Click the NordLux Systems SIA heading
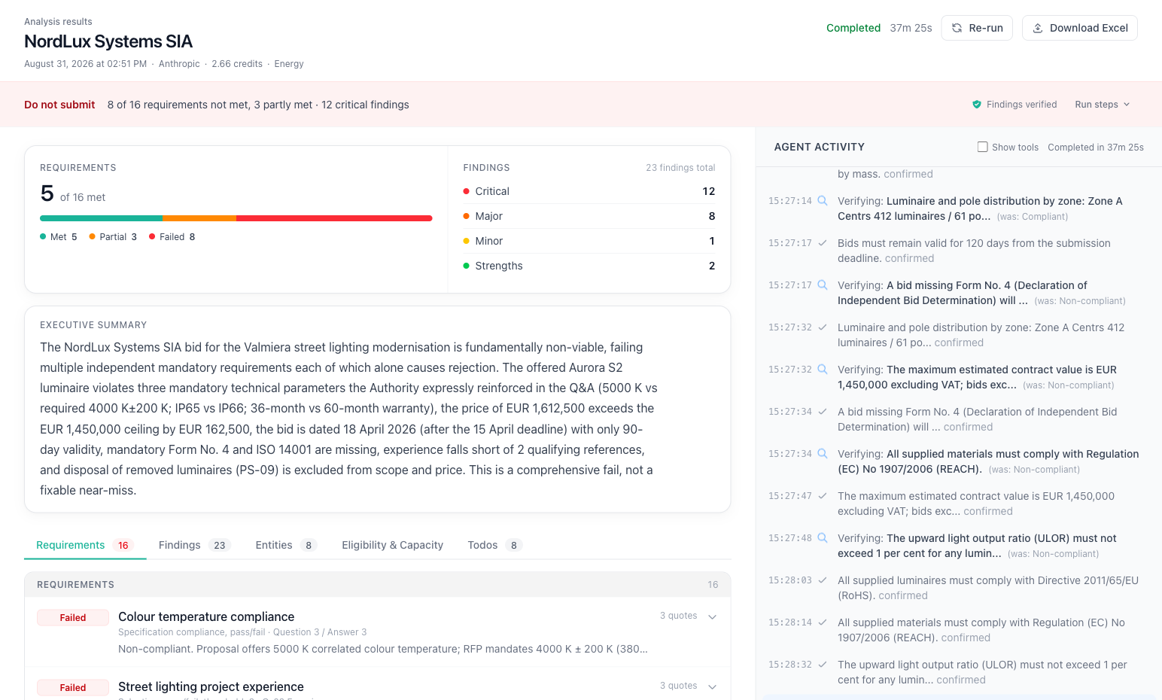Image resolution: width=1162 pixels, height=700 pixels. tap(108, 41)
